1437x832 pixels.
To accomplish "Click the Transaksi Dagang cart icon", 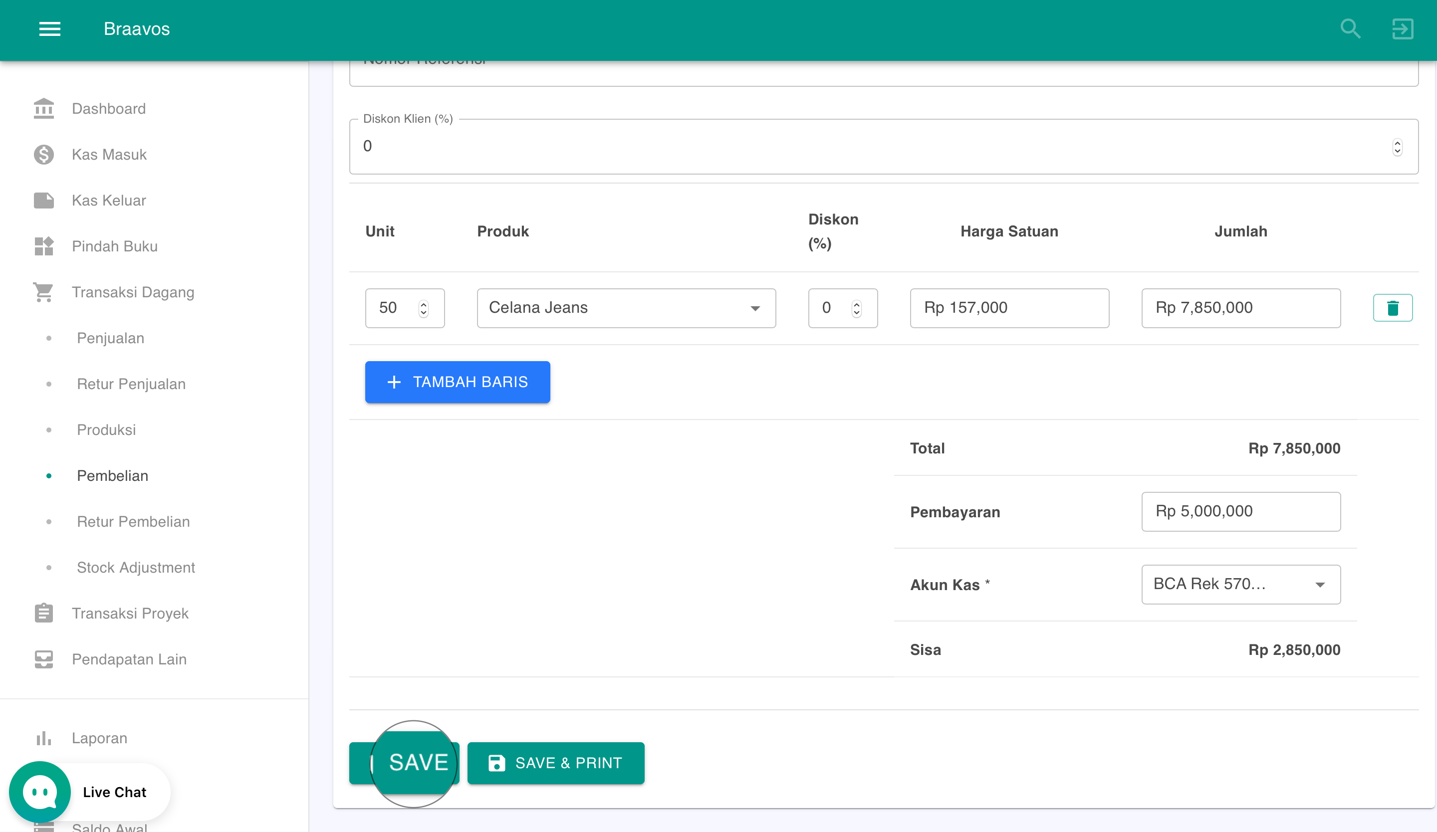I will tap(43, 292).
